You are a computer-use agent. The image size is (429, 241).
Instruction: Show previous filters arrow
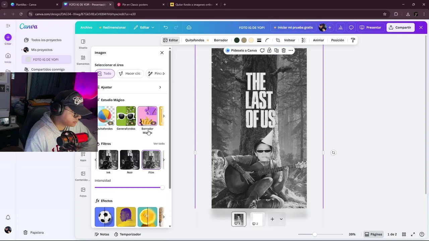pyautogui.click(x=96, y=160)
